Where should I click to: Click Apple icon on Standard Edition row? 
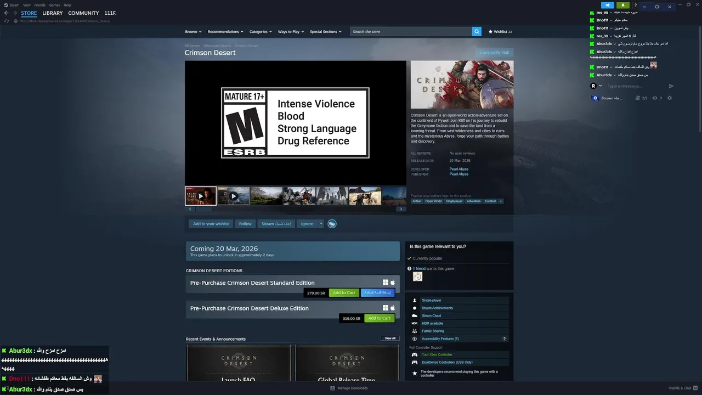[x=393, y=283]
